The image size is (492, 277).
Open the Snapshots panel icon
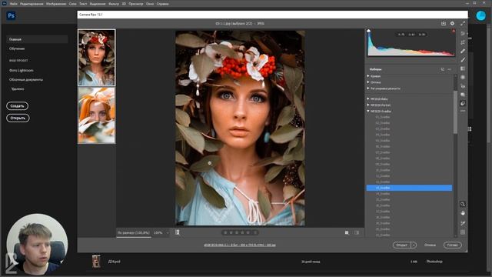tap(463, 95)
